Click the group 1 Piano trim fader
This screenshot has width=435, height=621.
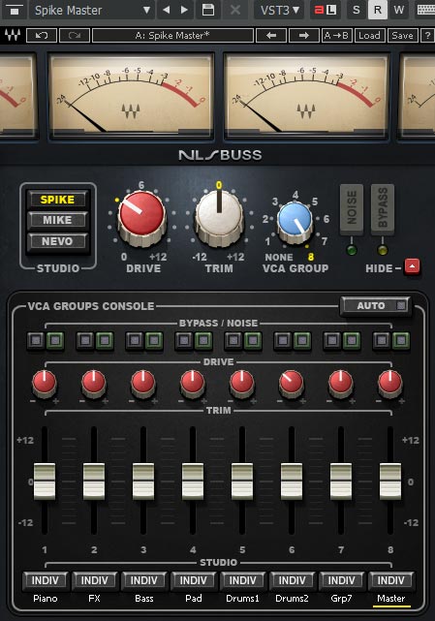click(x=45, y=481)
